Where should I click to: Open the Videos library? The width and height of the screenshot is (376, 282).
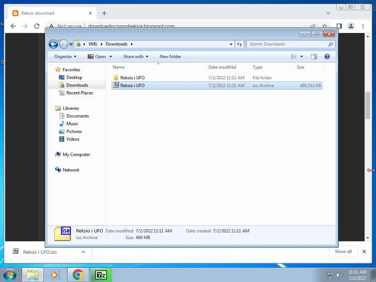click(73, 139)
